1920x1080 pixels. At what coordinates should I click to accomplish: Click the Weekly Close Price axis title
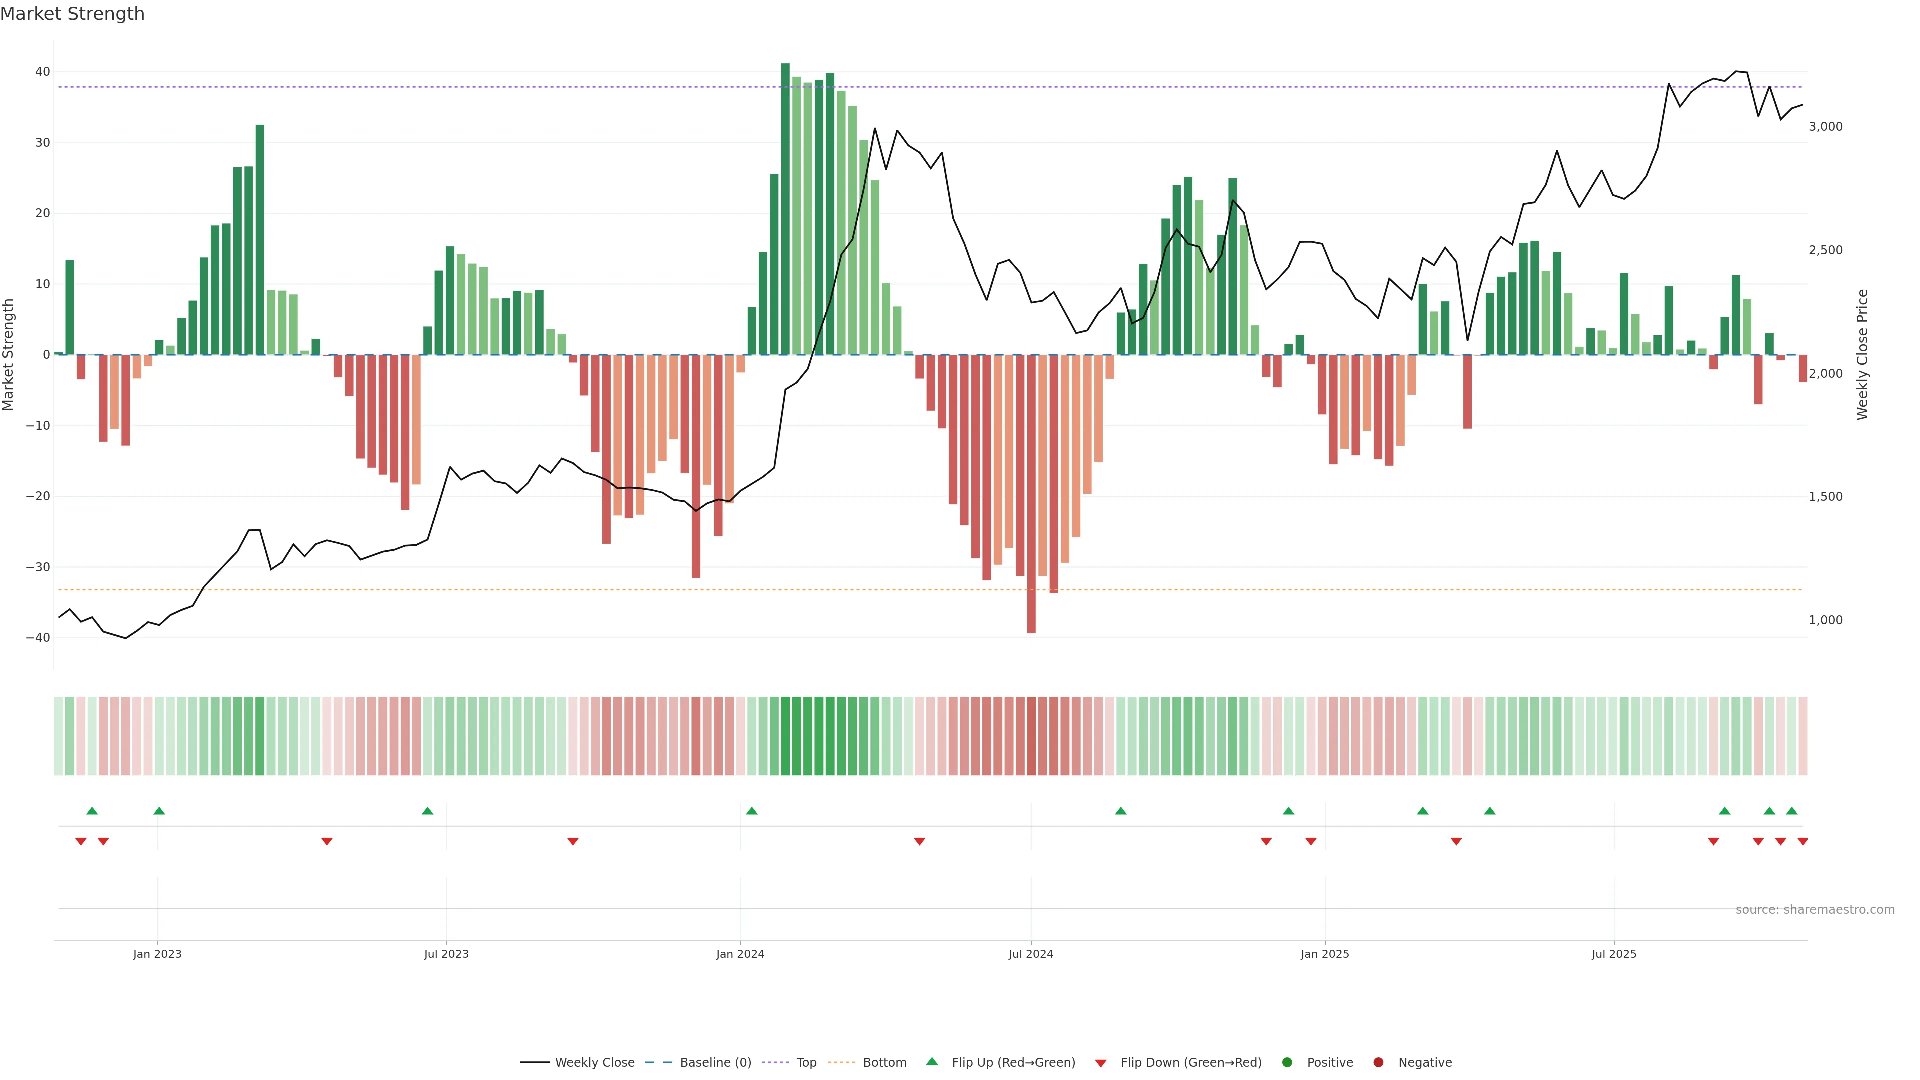(1862, 355)
